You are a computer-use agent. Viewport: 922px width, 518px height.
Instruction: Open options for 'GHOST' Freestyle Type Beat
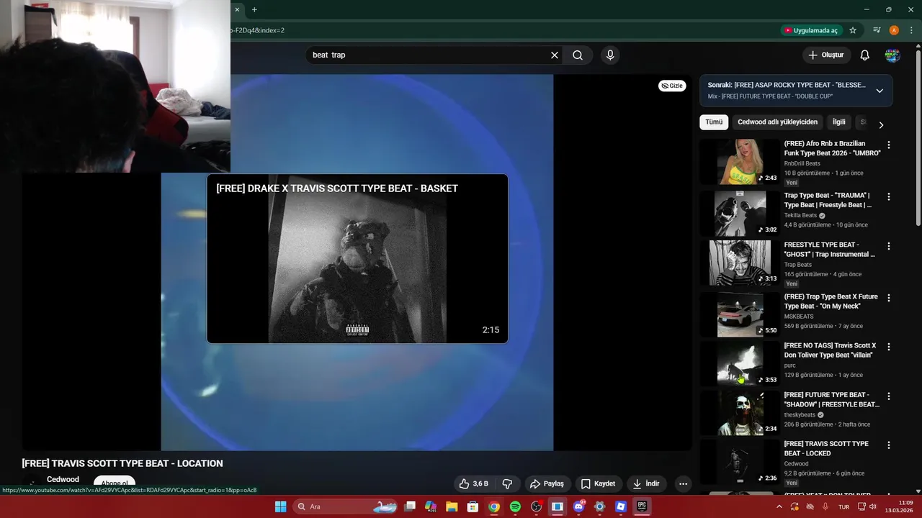[889, 246]
